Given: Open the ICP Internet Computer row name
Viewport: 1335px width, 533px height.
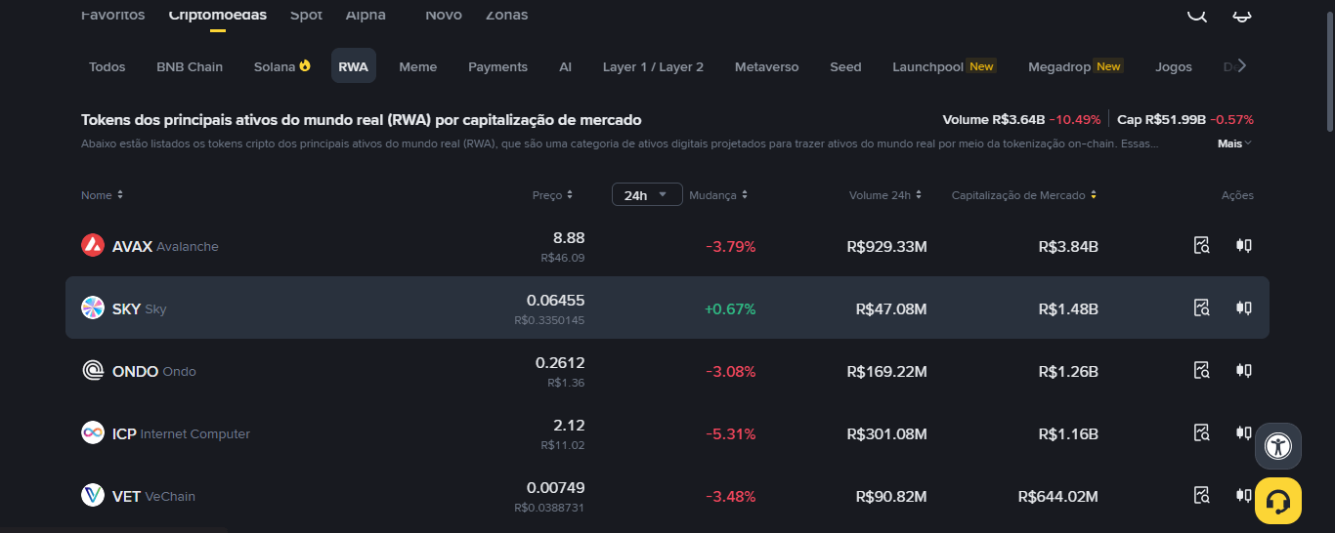Looking at the screenshot, I should tap(181, 433).
